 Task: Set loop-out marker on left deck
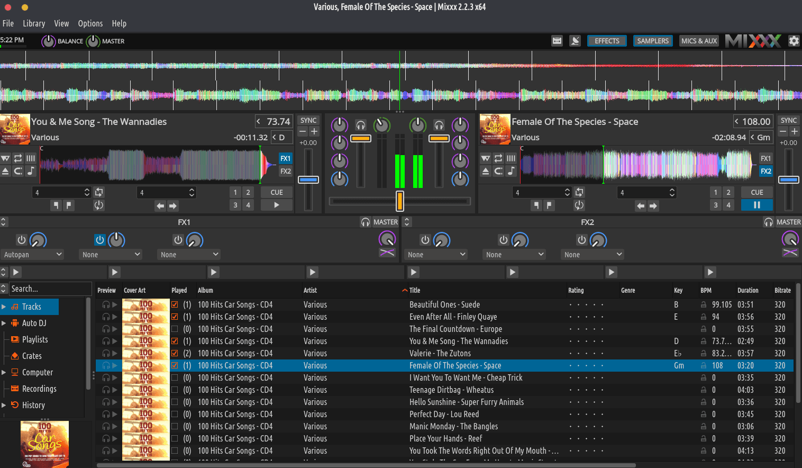point(69,205)
